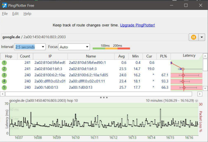
Task: Click packet loss value 67.1
Action: [x=165, y=75]
